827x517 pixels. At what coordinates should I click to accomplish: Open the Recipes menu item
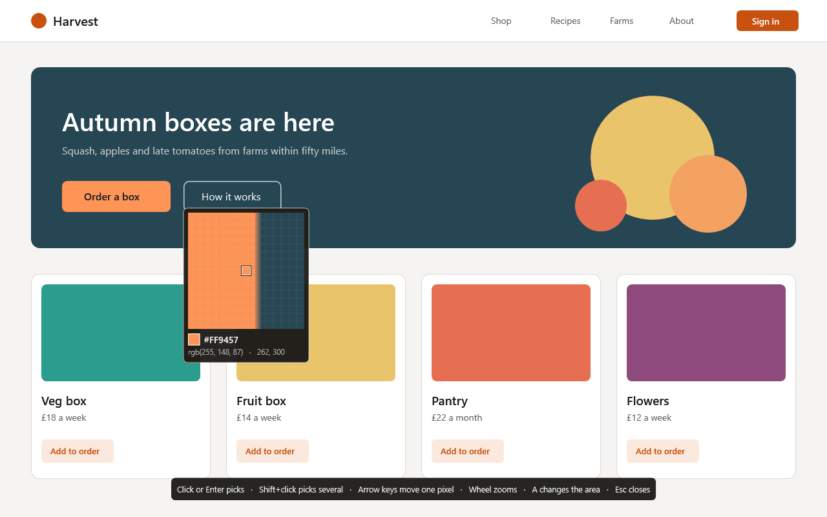[565, 21]
